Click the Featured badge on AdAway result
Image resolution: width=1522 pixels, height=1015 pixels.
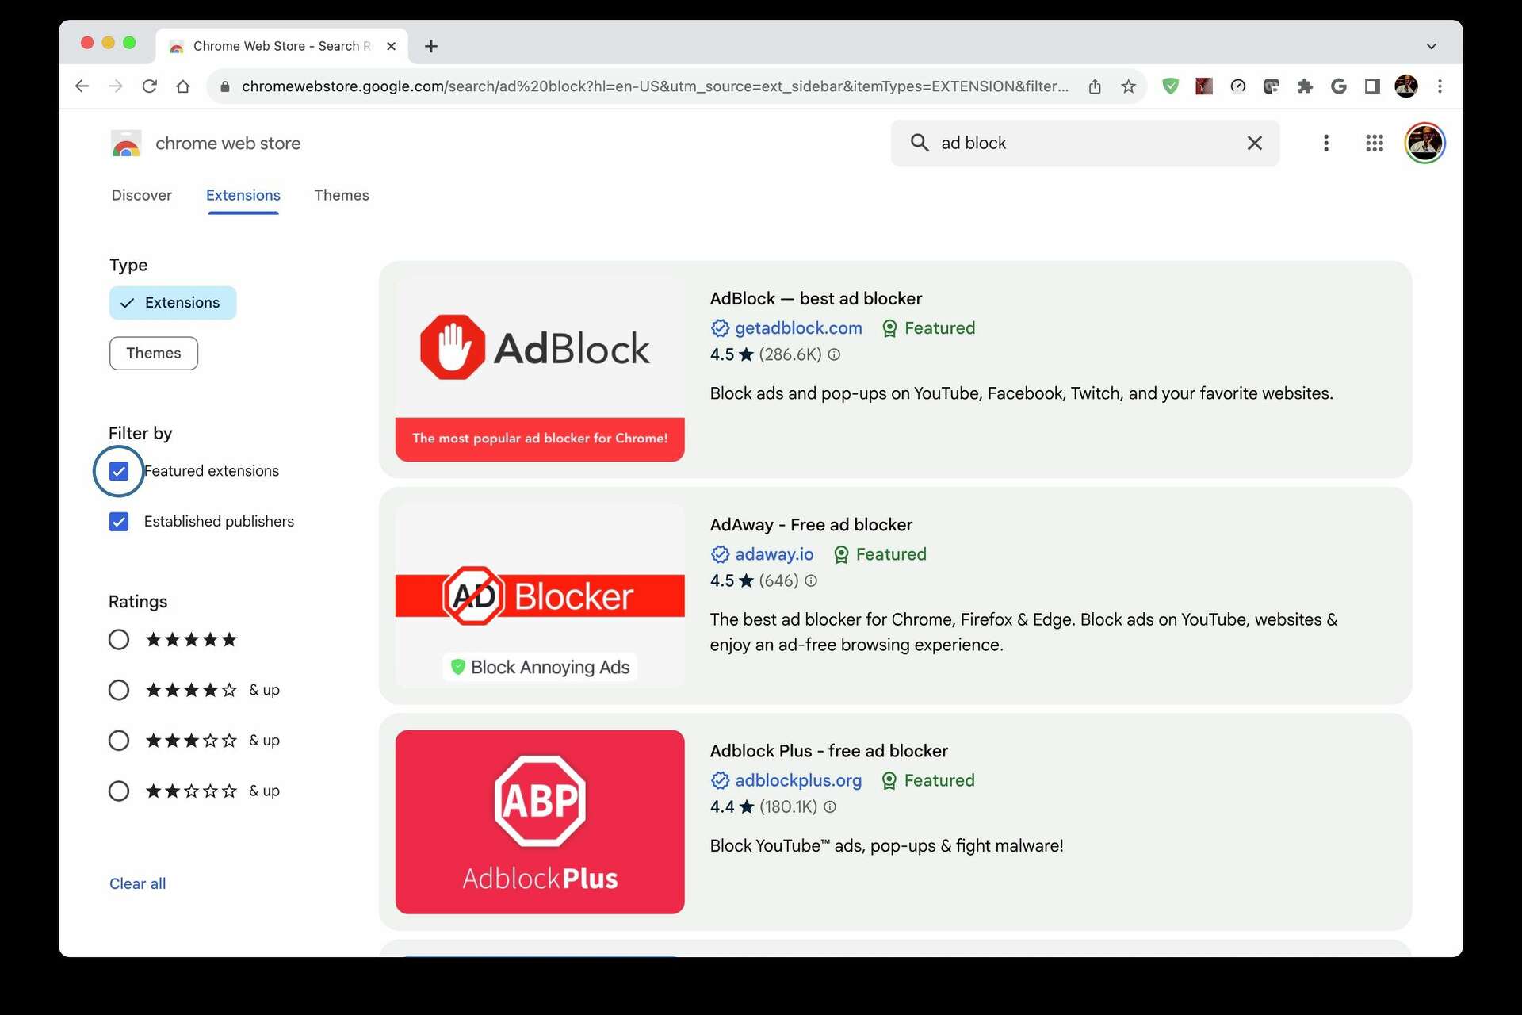click(880, 554)
